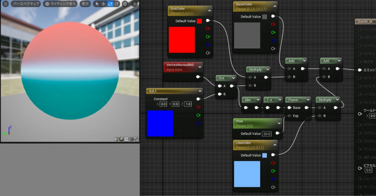Image resolution: width=376 pixels, height=196 pixels.
Task: Collapse the 0,0,1 constant node
Action: pos(200,91)
